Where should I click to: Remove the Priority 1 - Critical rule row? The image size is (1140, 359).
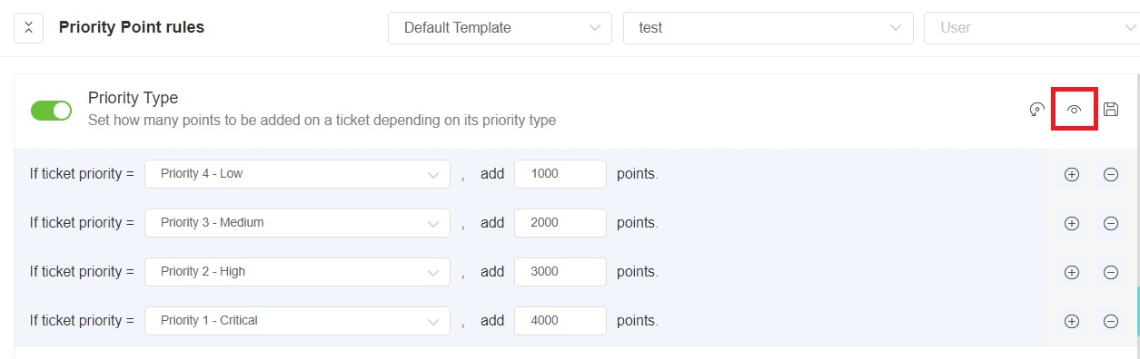click(1110, 321)
